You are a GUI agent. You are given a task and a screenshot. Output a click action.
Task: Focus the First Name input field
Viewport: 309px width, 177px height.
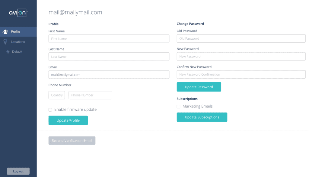109,39
